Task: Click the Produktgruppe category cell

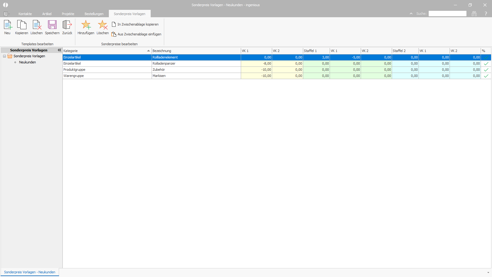Action: pos(107,70)
